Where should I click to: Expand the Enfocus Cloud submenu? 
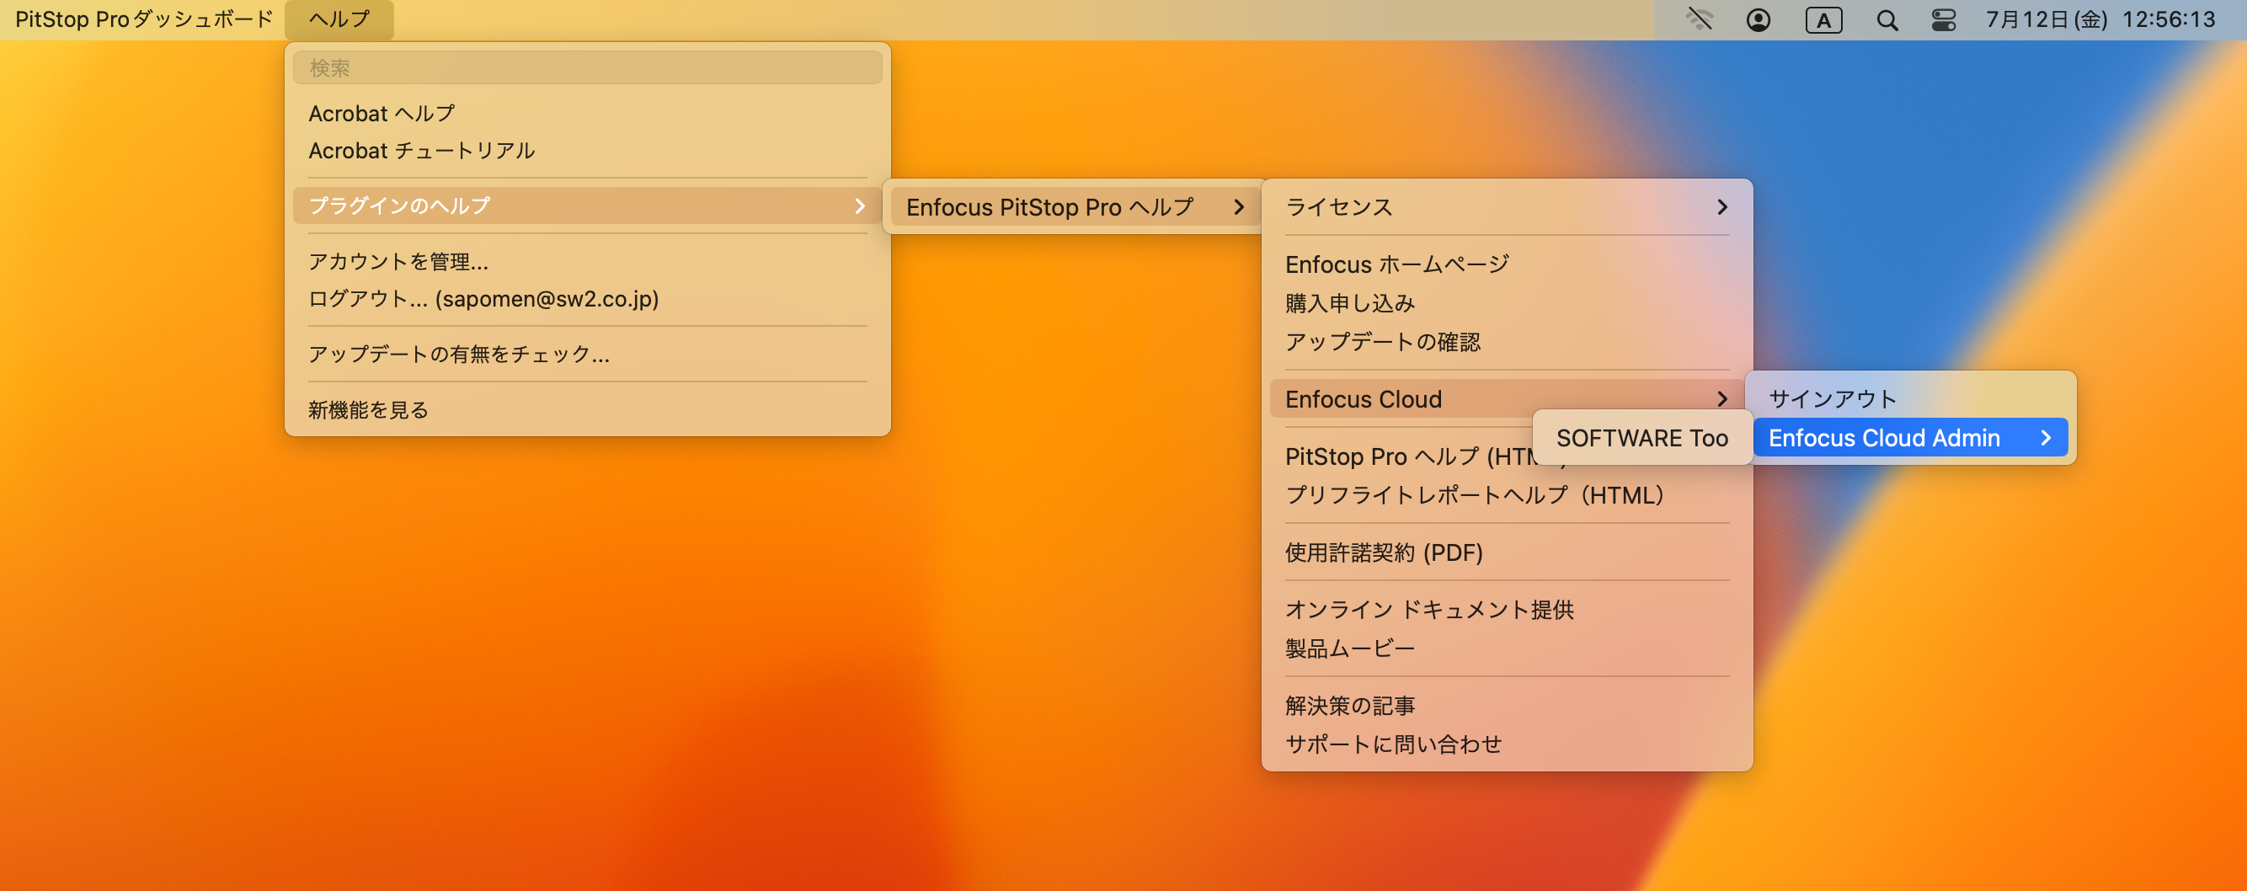click(1507, 398)
